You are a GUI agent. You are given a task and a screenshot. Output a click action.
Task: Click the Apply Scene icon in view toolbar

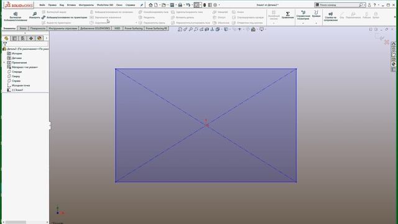point(253,29)
